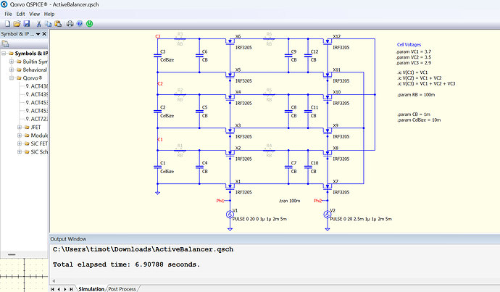
Task: Go to last tab with the tab-scroll end arrow
Action: click(71, 289)
